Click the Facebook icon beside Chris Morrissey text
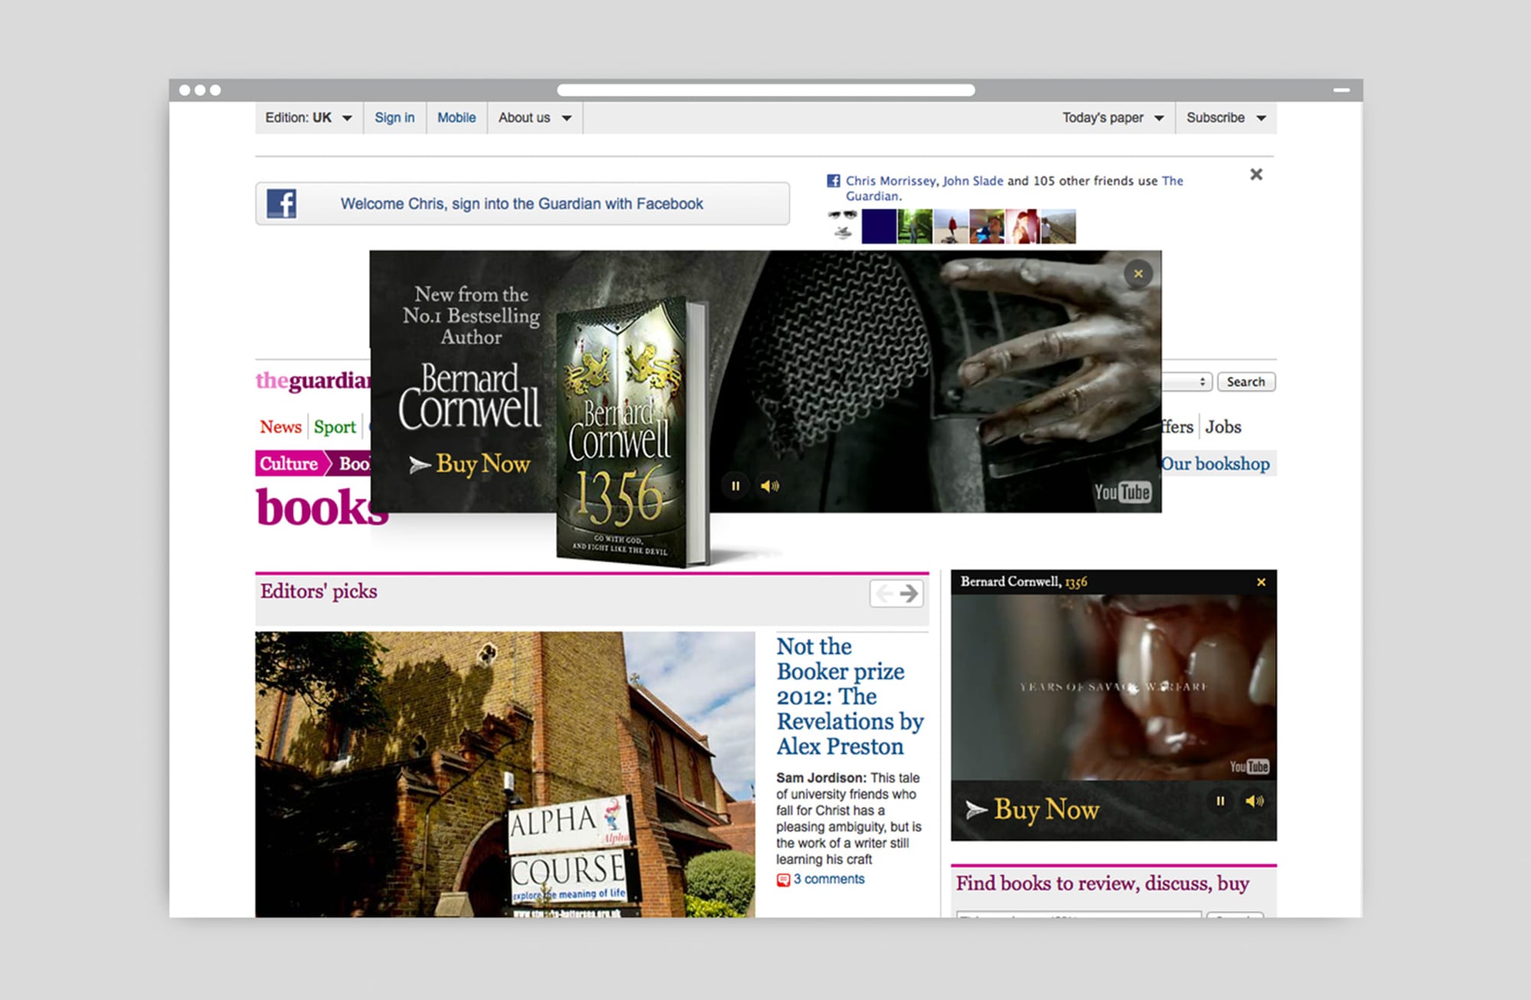Screen dimensions: 1531x1000 point(832,181)
